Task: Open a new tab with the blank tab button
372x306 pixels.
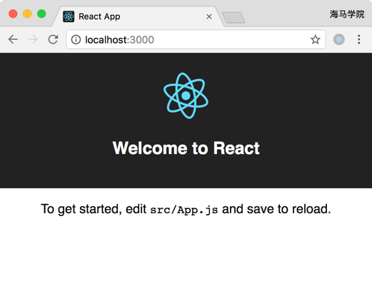Action: coord(233,18)
